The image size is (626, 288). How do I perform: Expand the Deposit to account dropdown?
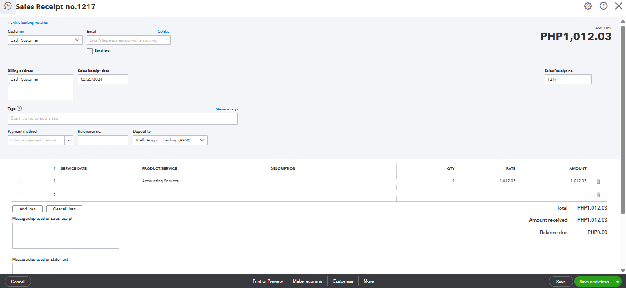[x=202, y=140]
